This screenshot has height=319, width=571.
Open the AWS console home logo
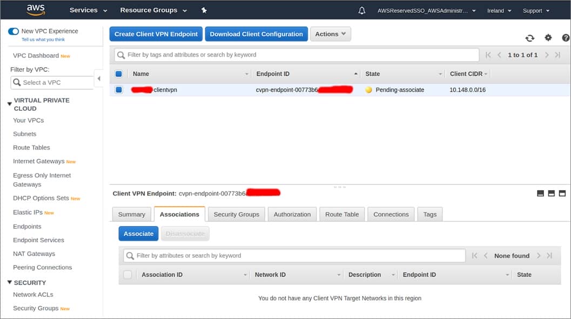(36, 10)
